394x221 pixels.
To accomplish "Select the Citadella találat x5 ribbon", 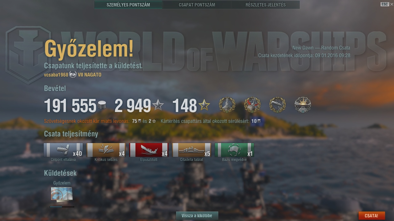I will pos(191,150).
